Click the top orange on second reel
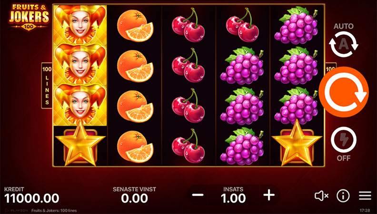 (135, 26)
